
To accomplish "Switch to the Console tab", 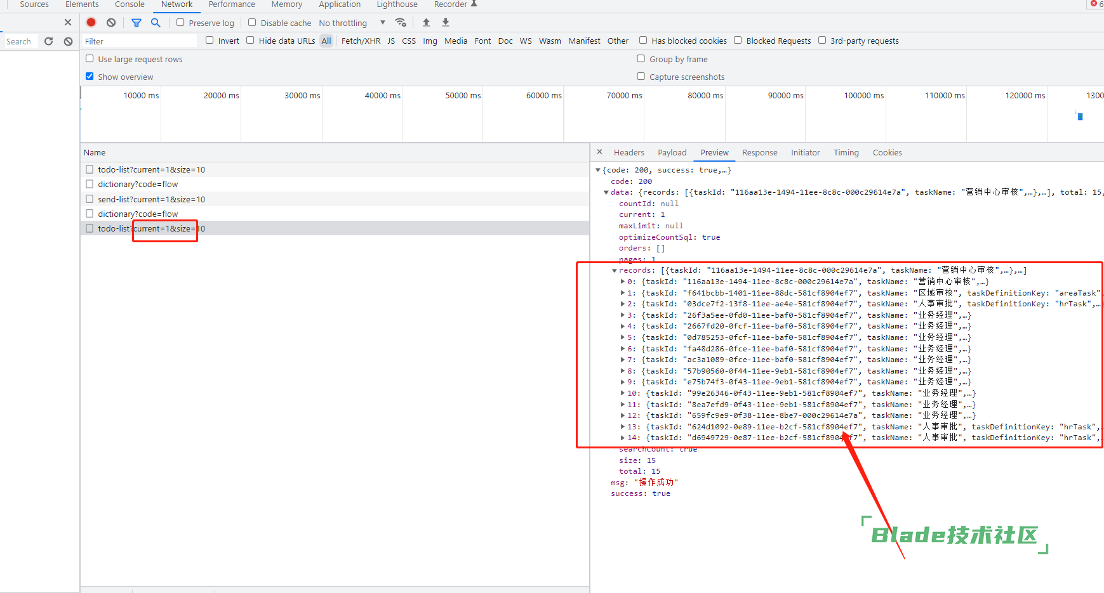I will (x=130, y=4).
